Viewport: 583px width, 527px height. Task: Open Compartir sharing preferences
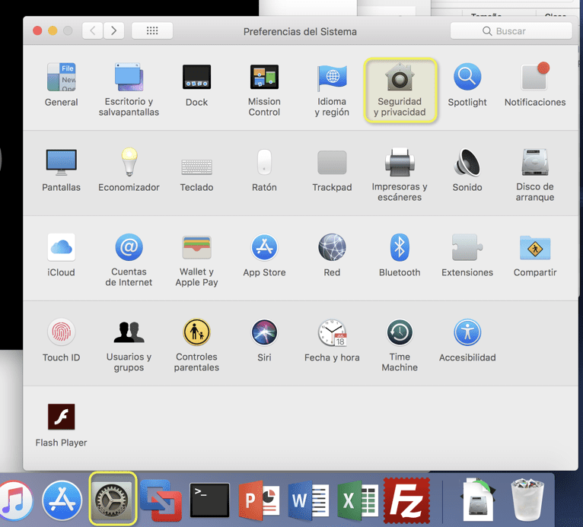[x=535, y=255]
